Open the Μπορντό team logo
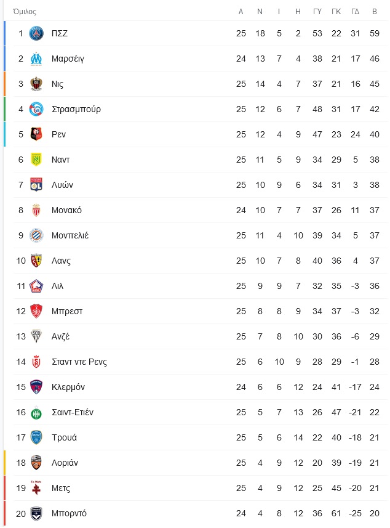This screenshot has height=528, width=390. (36, 513)
